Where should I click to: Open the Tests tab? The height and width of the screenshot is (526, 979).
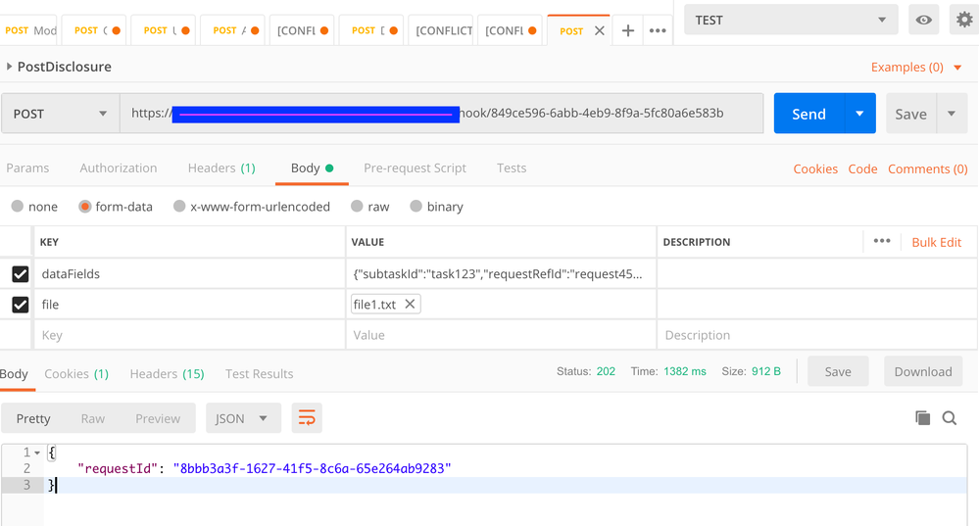[x=512, y=167]
